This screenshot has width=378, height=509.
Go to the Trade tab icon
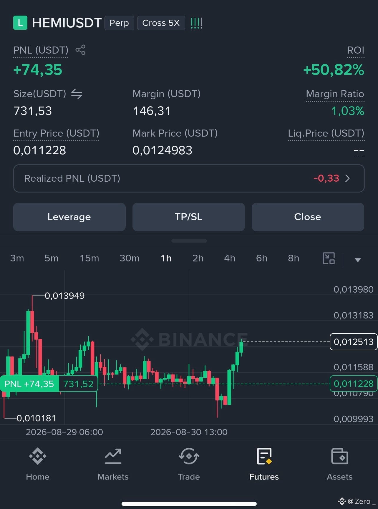189,456
